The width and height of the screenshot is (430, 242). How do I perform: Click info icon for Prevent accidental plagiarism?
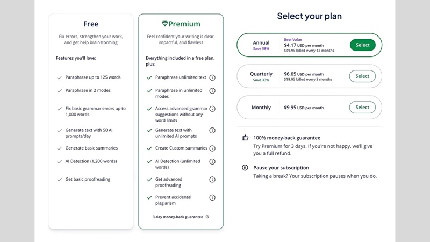click(x=212, y=197)
